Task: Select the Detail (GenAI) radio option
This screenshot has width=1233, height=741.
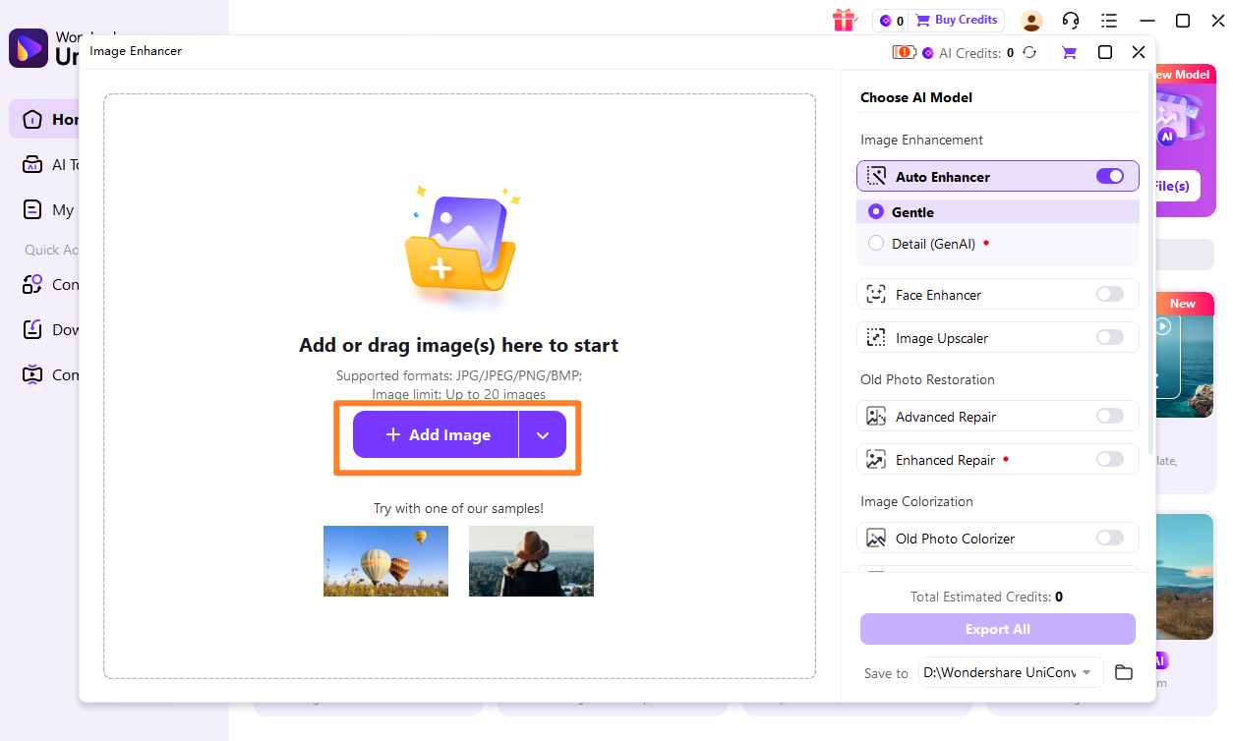Action: [x=876, y=244]
